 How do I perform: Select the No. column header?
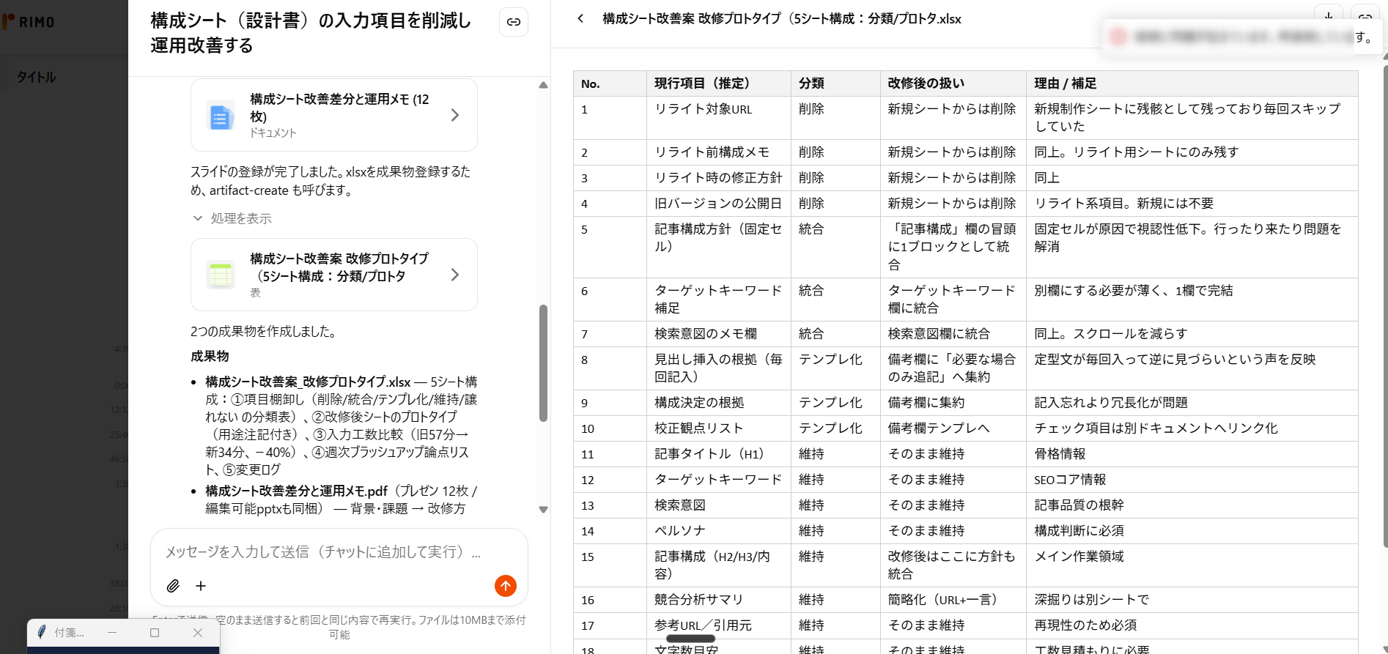click(610, 83)
